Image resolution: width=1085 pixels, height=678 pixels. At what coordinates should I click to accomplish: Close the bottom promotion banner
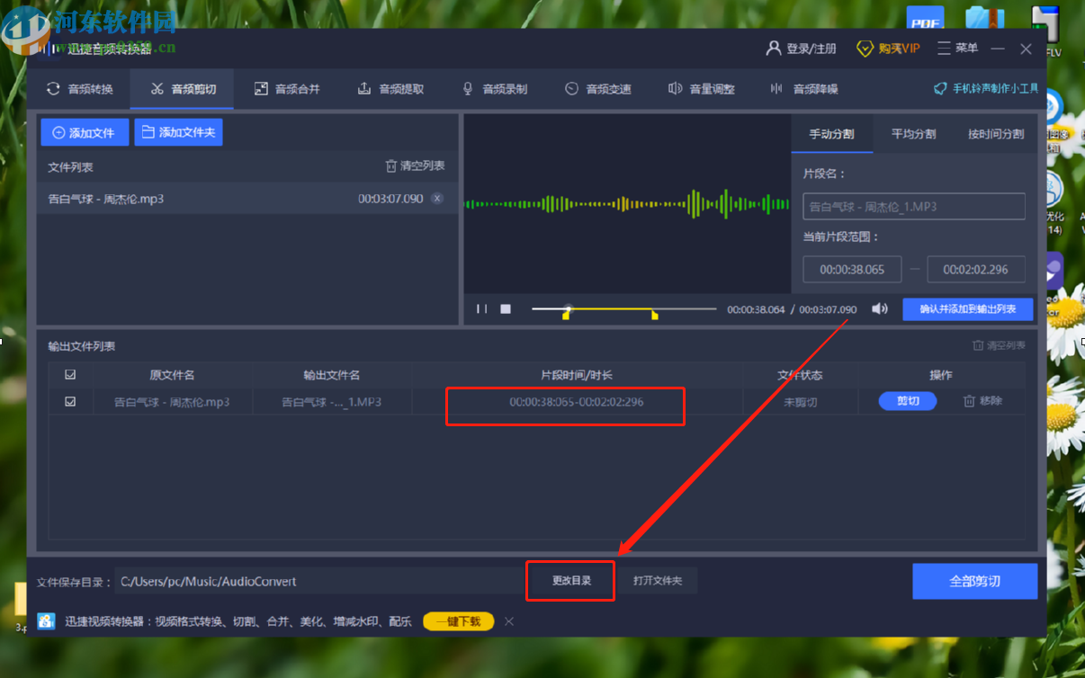coord(509,621)
